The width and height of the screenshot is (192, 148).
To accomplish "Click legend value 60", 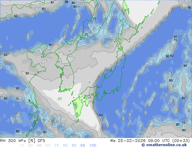I will [48, 146].
